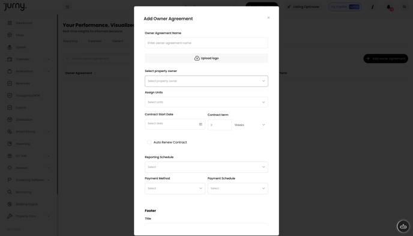Viewport: 413px width, 236px height.
Task: Expand the Select property owner dropdown
Action: pos(206,81)
